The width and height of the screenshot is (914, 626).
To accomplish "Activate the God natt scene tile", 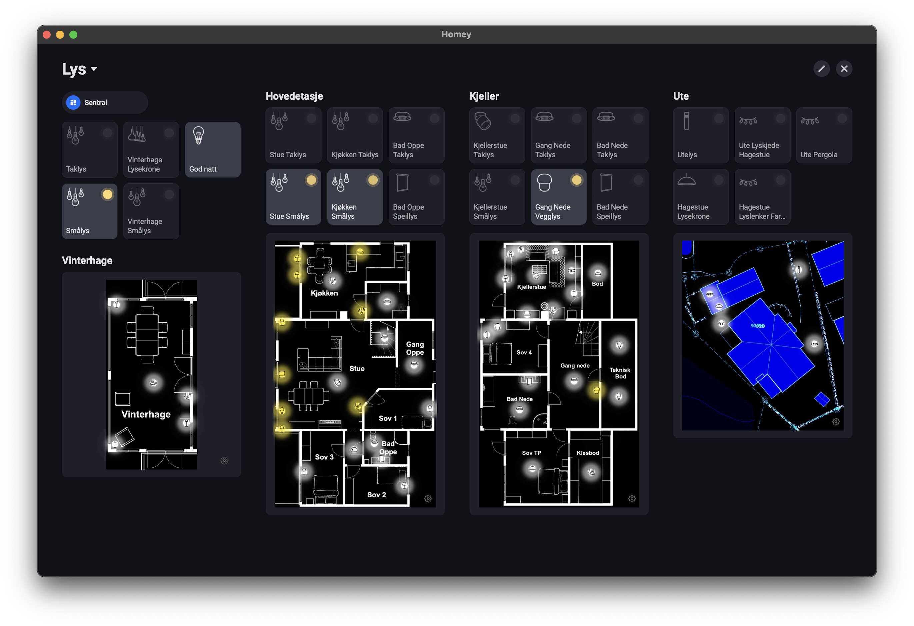I will 212,149.
